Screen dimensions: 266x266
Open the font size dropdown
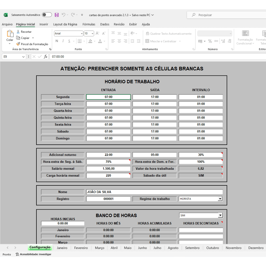click(x=92, y=34)
